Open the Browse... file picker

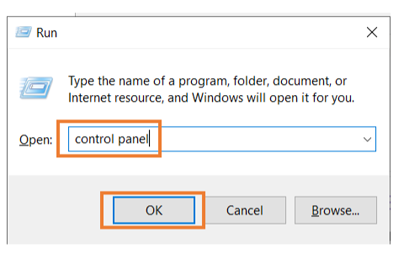point(336,211)
